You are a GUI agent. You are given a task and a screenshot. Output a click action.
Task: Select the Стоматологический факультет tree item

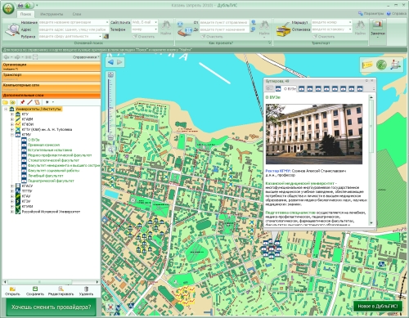point(53,160)
